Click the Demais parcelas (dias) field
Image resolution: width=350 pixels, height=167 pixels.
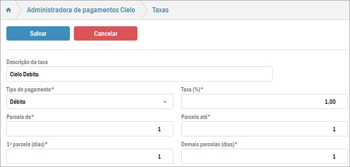coord(264,157)
